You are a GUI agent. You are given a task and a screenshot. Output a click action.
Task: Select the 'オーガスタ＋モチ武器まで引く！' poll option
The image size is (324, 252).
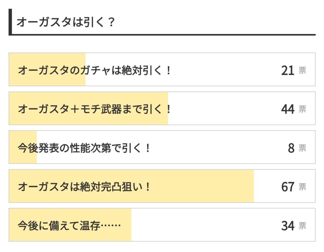pyautogui.click(x=162, y=108)
